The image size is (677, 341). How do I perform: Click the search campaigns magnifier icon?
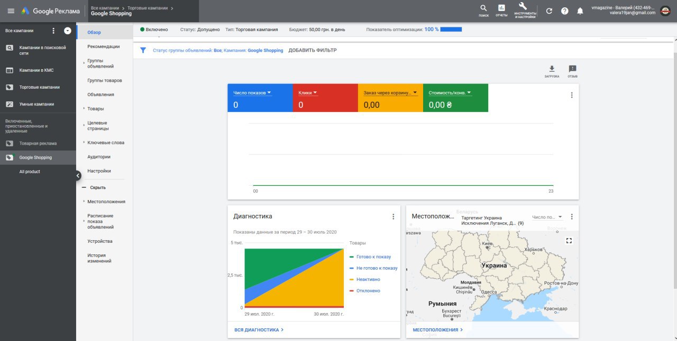[x=10, y=48]
